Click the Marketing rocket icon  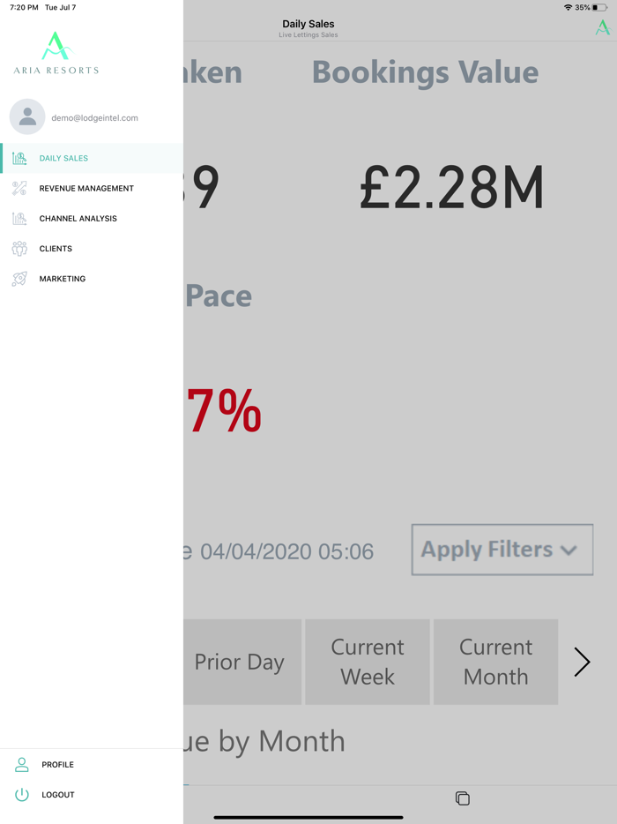19,279
